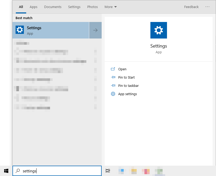Image resolution: width=216 pixels, height=176 pixels.
Task: Select the All filter tab
Action: [21, 7]
